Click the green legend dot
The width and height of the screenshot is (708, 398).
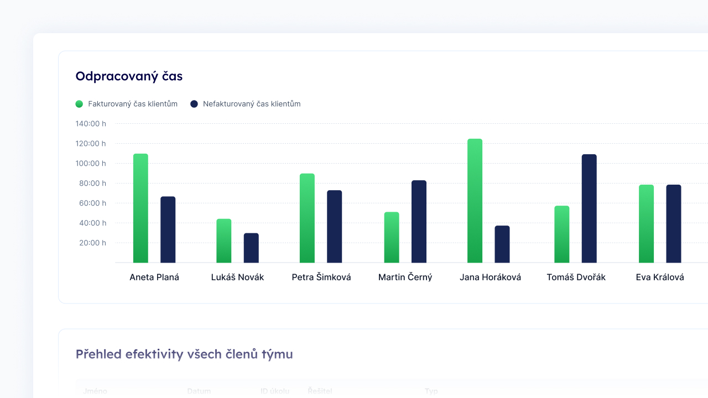(79, 103)
